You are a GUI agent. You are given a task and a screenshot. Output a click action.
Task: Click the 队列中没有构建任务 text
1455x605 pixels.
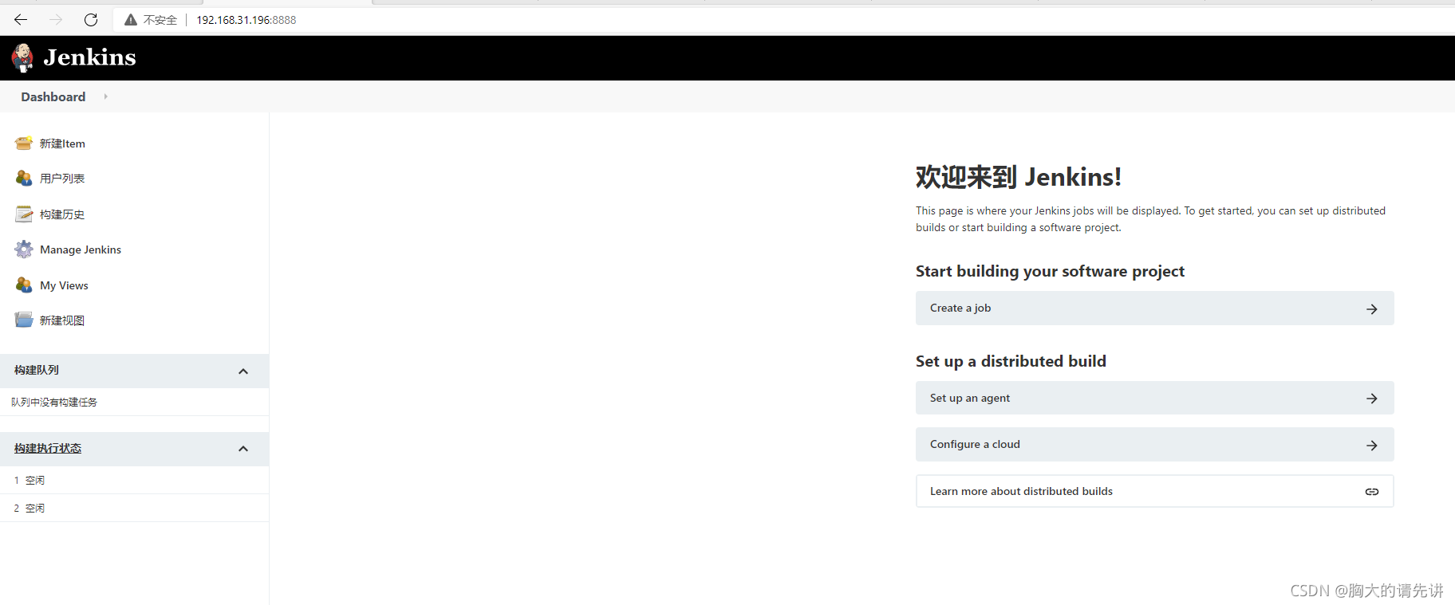click(x=54, y=402)
